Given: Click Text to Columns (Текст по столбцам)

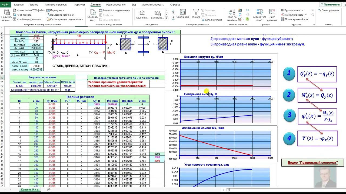Looking at the screenshot, I should (232, 15).
